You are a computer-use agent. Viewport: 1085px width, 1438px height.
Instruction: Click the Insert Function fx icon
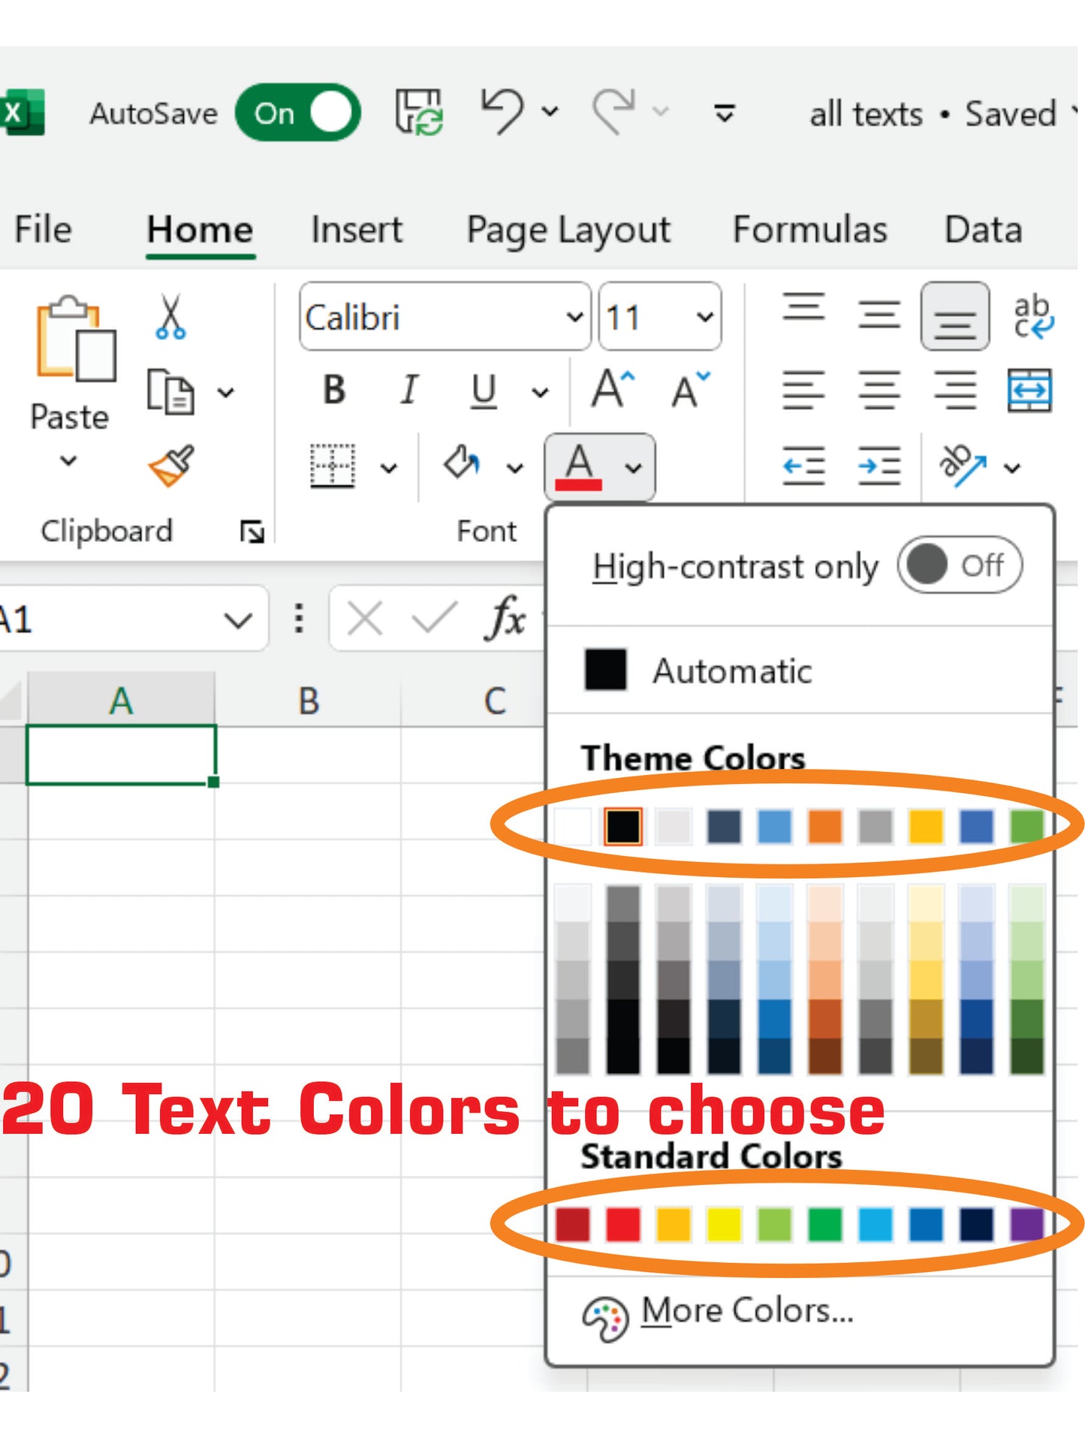coord(506,620)
